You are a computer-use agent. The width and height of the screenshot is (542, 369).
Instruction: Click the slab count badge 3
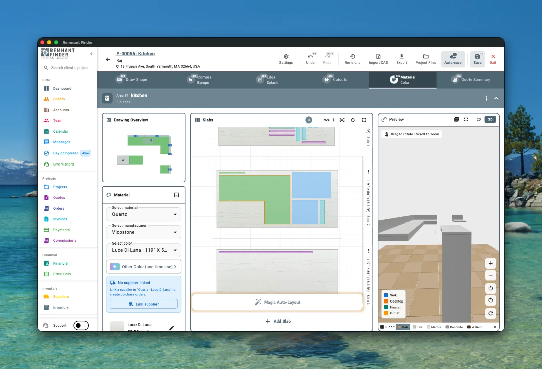tap(309, 120)
